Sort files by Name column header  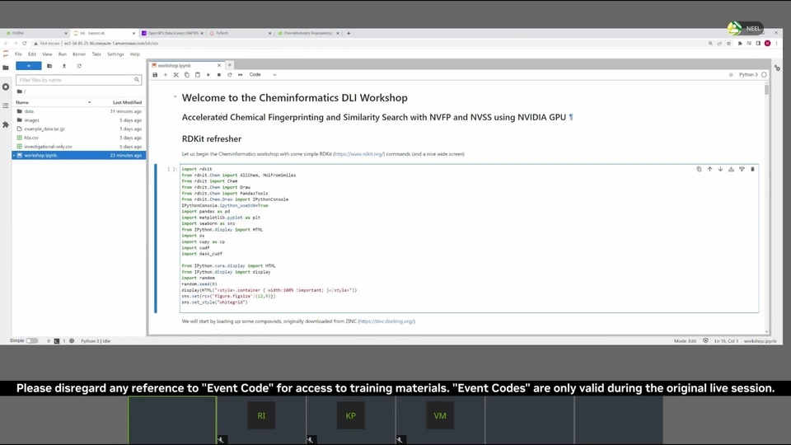click(53, 102)
